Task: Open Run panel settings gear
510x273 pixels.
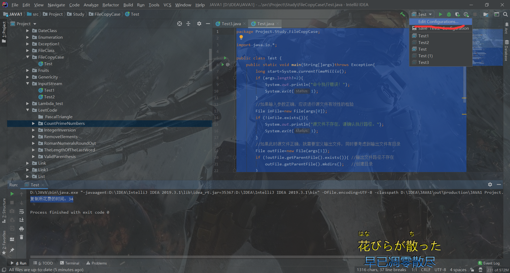Action: [x=490, y=184]
